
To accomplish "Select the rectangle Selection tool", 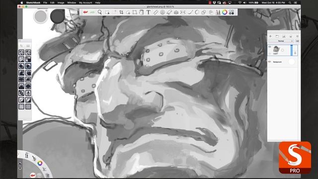I will 107,12.
